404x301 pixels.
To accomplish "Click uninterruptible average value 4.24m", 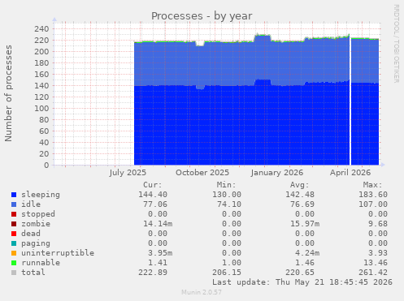I will (307, 253).
